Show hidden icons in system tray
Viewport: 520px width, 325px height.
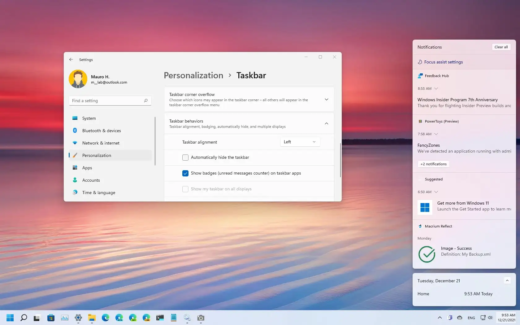click(x=440, y=318)
